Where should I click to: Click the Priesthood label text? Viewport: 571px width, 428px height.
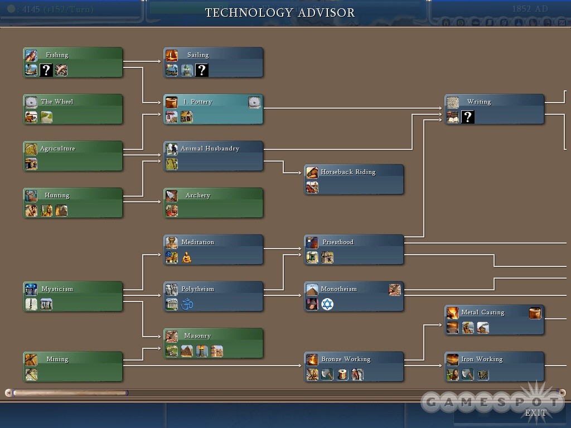tap(338, 242)
